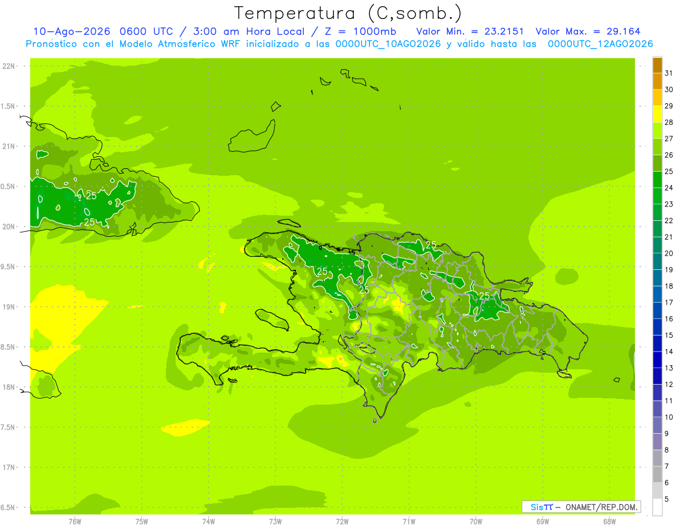Click the latitude label '21N'

coord(9,146)
